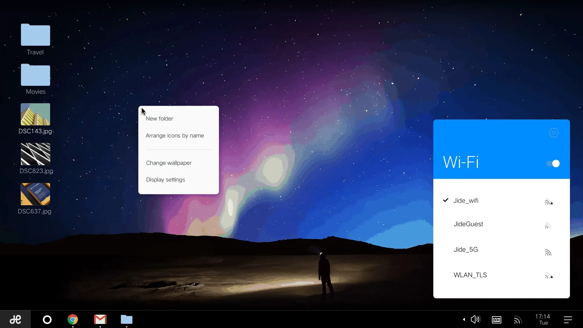Open Gmail from the taskbar

point(100,319)
